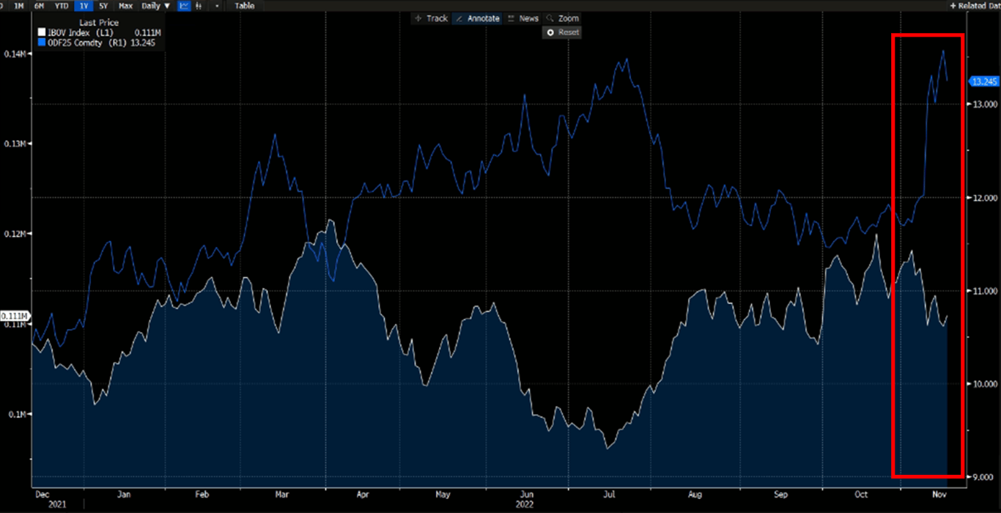1001x513 pixels.
Task: Set the range to 1M
Action: point(20,6)
